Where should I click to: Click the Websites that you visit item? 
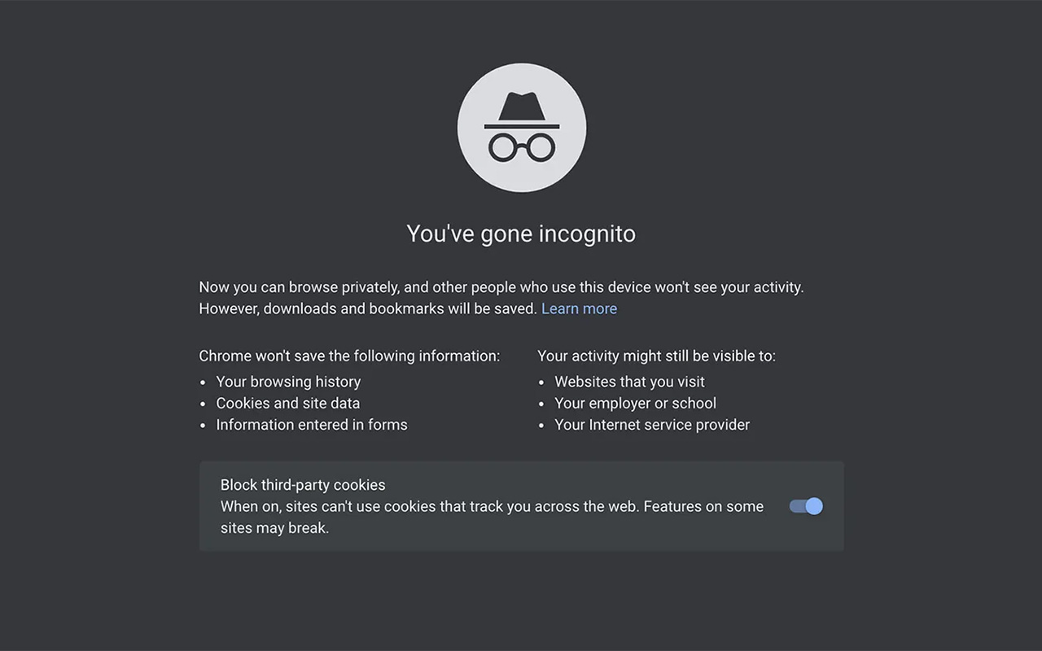pyautogui.click(x=629, y=382)
